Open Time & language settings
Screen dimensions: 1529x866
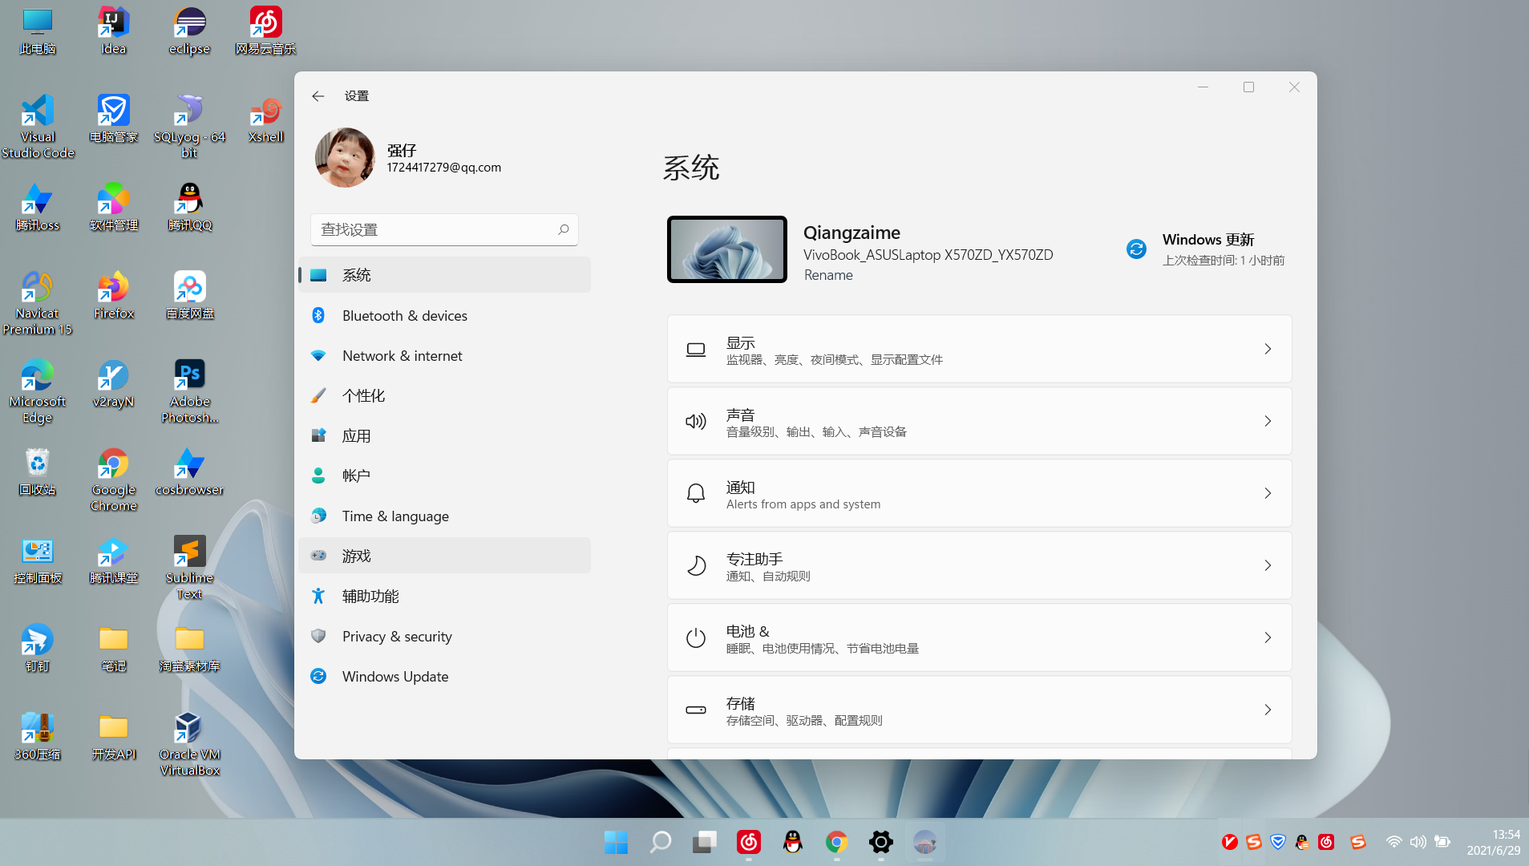coord(395,516)
